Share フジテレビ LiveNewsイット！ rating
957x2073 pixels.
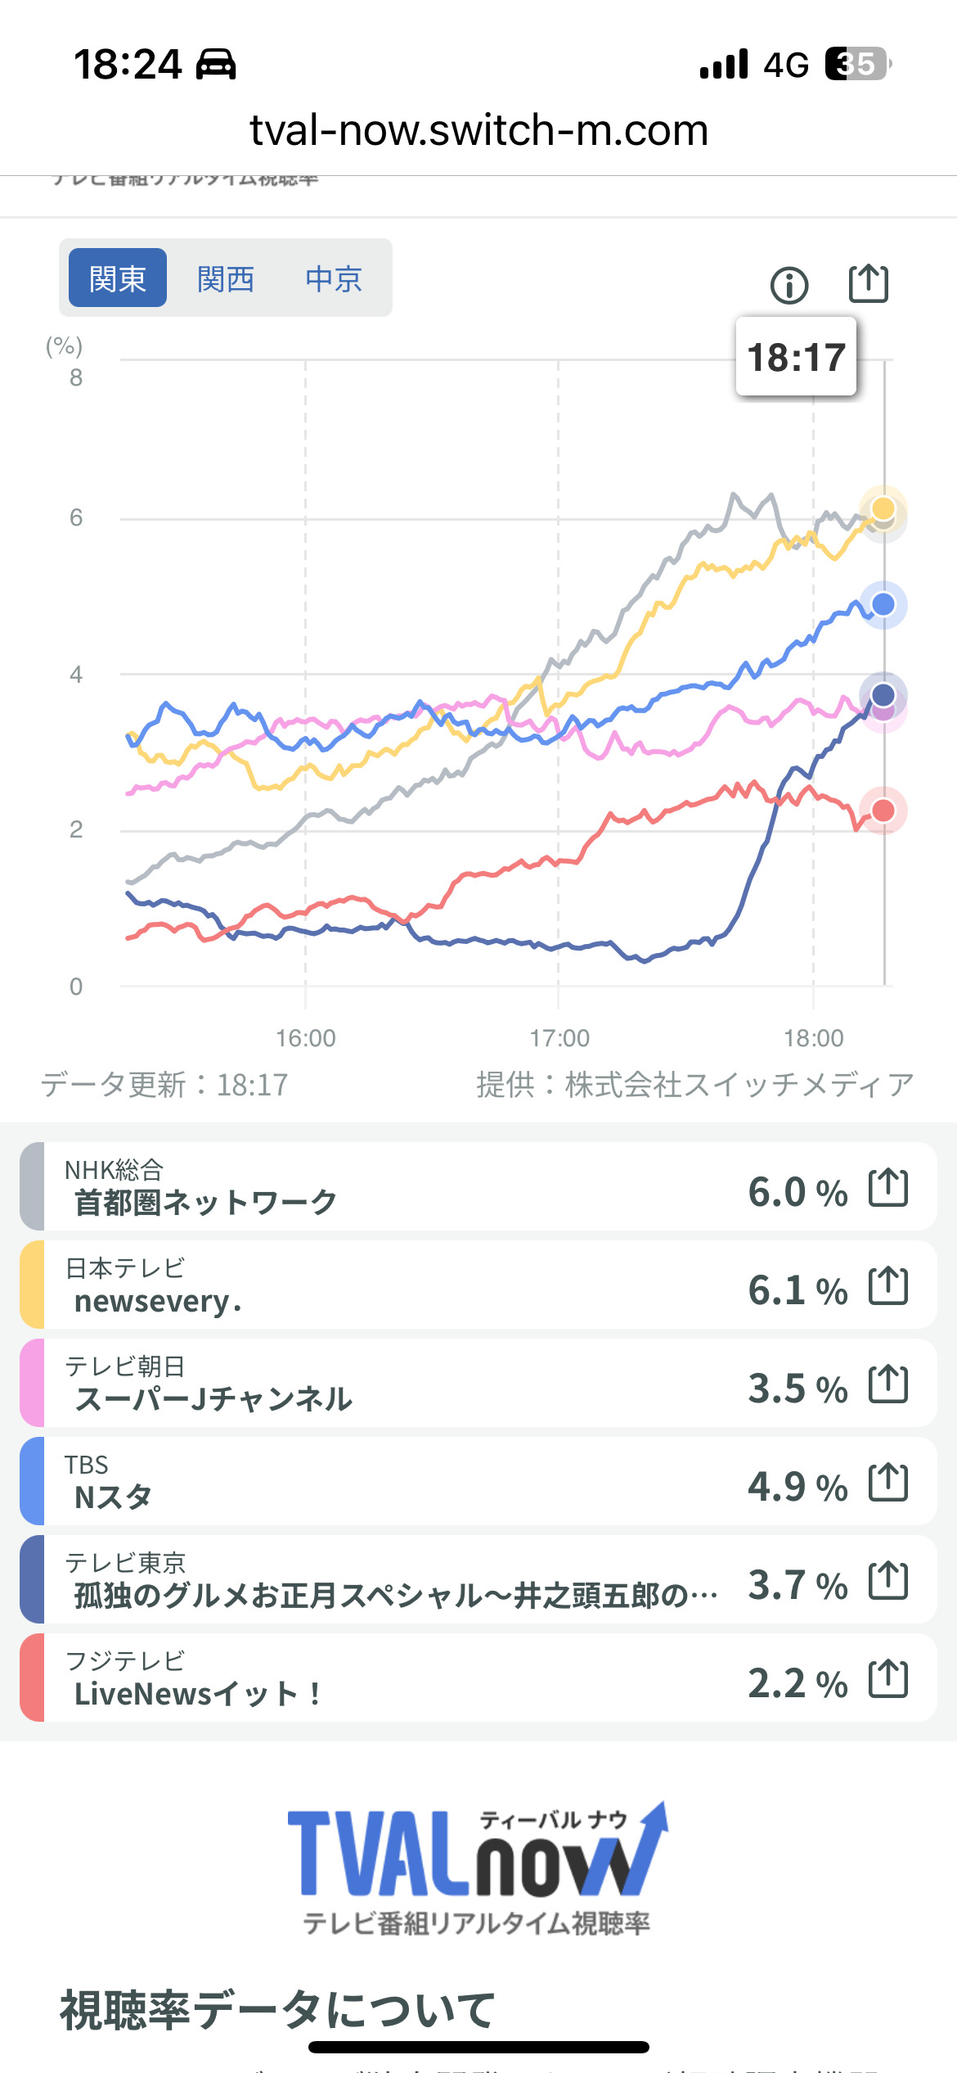[888, 1679]
